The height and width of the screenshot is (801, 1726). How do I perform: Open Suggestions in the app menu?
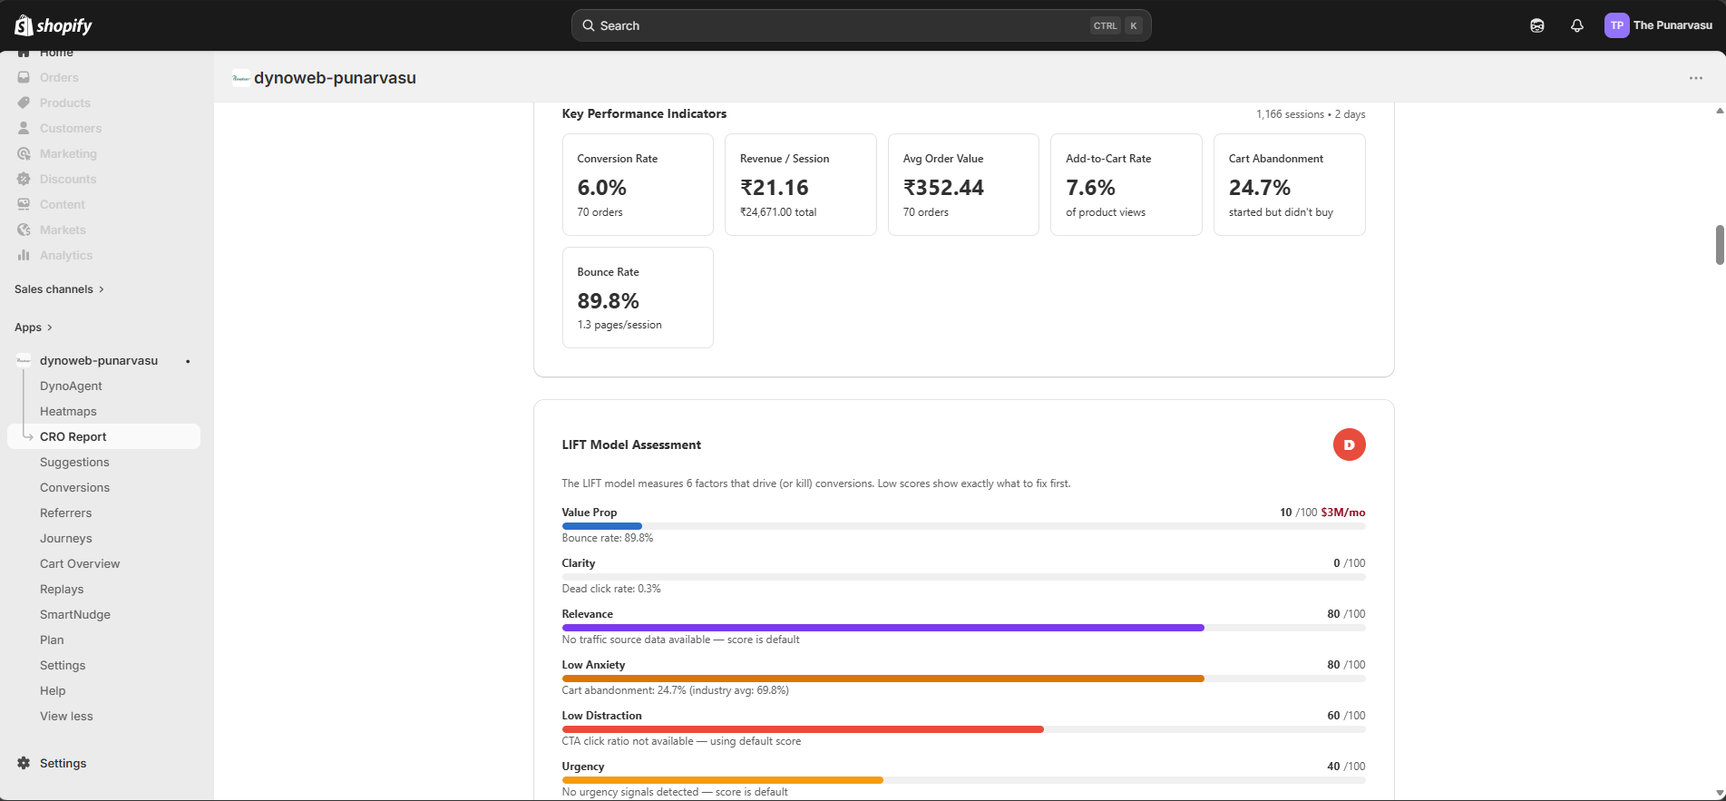click(74, 462)
